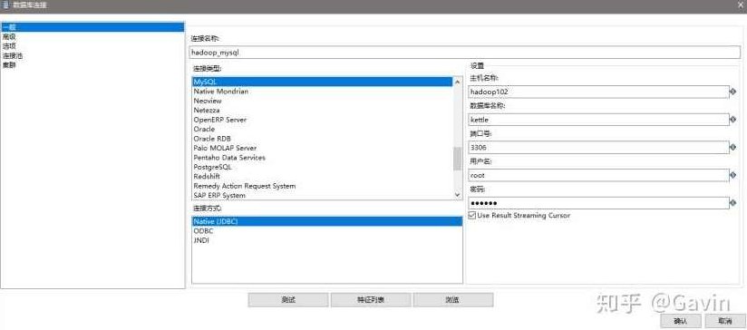Confirm with the 确认 button

[x=681, y=321]
